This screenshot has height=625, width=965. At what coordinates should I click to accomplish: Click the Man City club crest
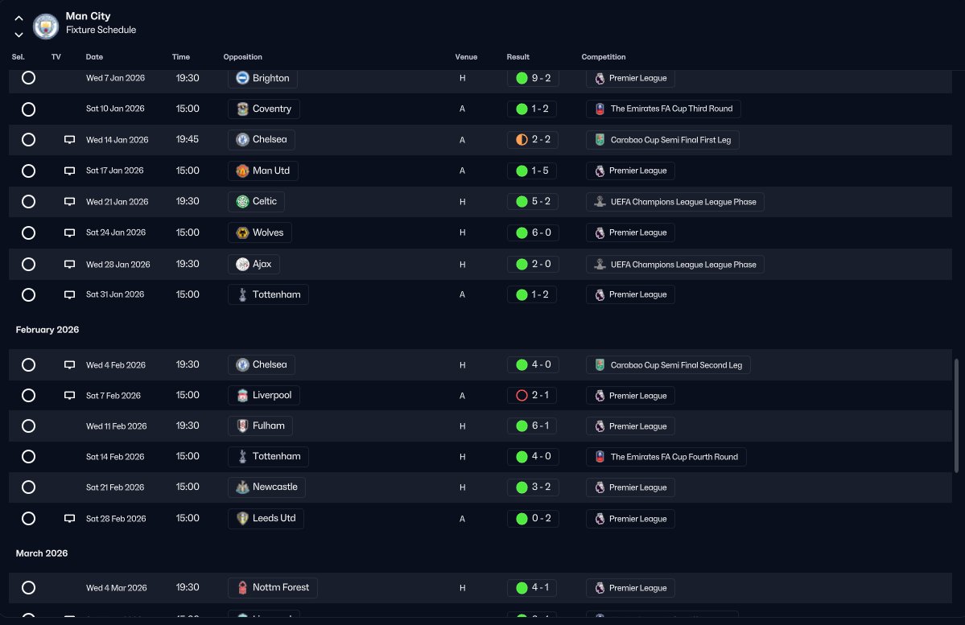coord(46,27)
